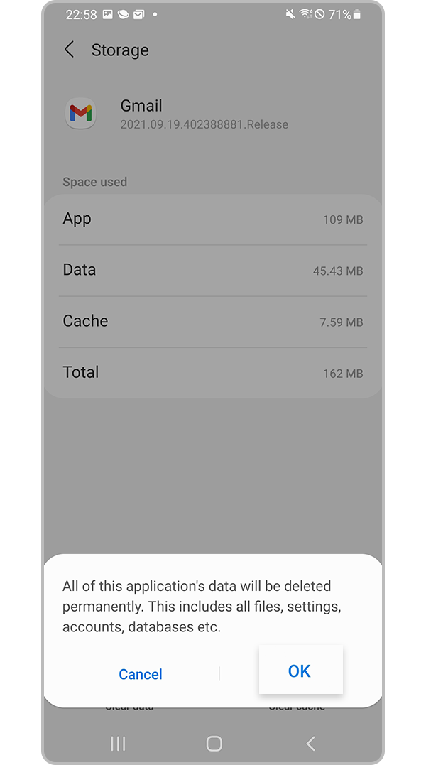426x765 pixels.
Task: Click the Wi-Fi status bar icon
Action: click(305, 14)
